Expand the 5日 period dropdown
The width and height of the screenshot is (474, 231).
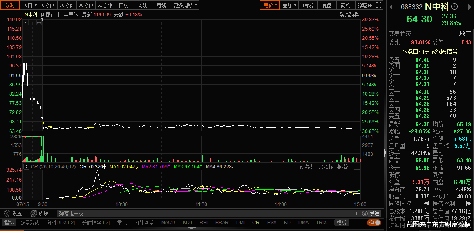click(x=31, y=5)
